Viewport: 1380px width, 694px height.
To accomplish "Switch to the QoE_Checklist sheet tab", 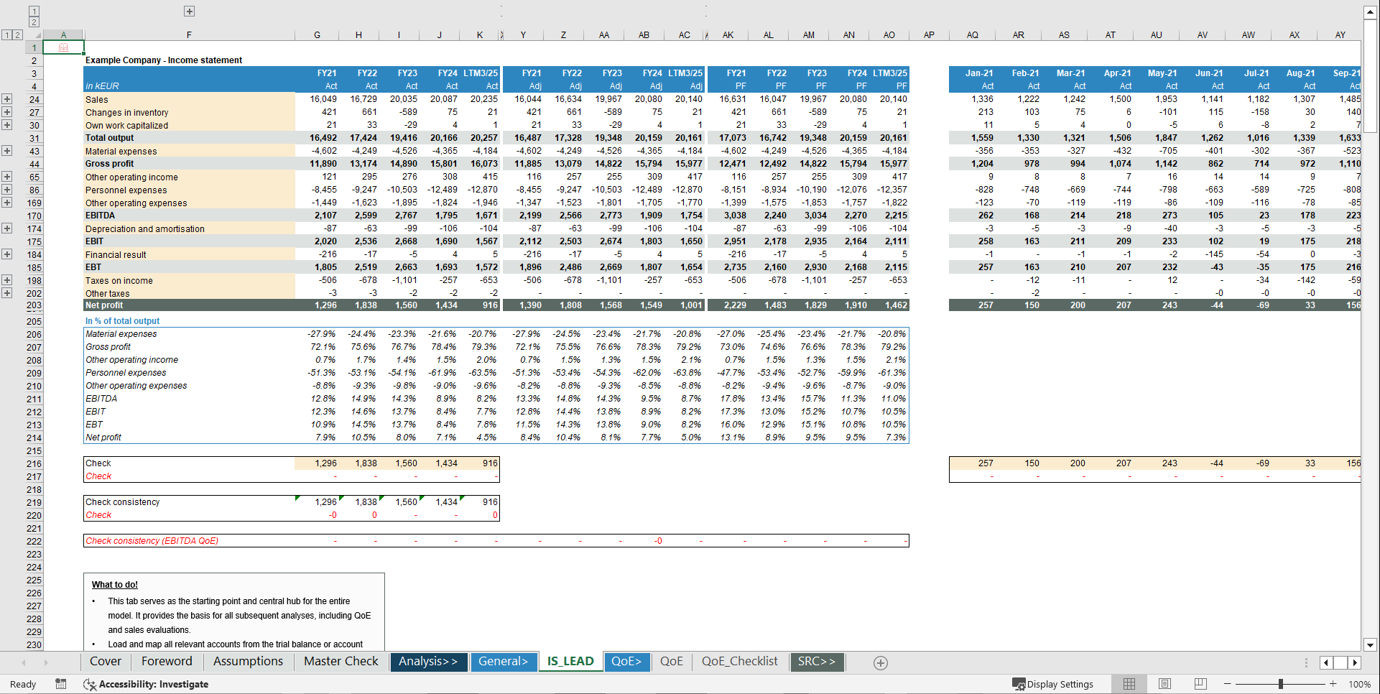I will pos(739,662).
